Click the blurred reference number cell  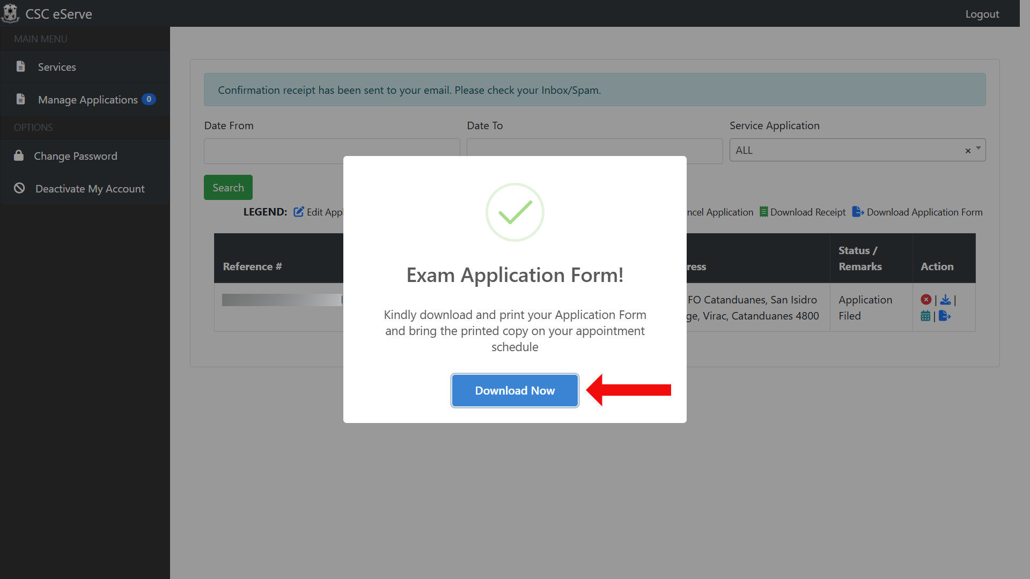[x=283, y=300]
